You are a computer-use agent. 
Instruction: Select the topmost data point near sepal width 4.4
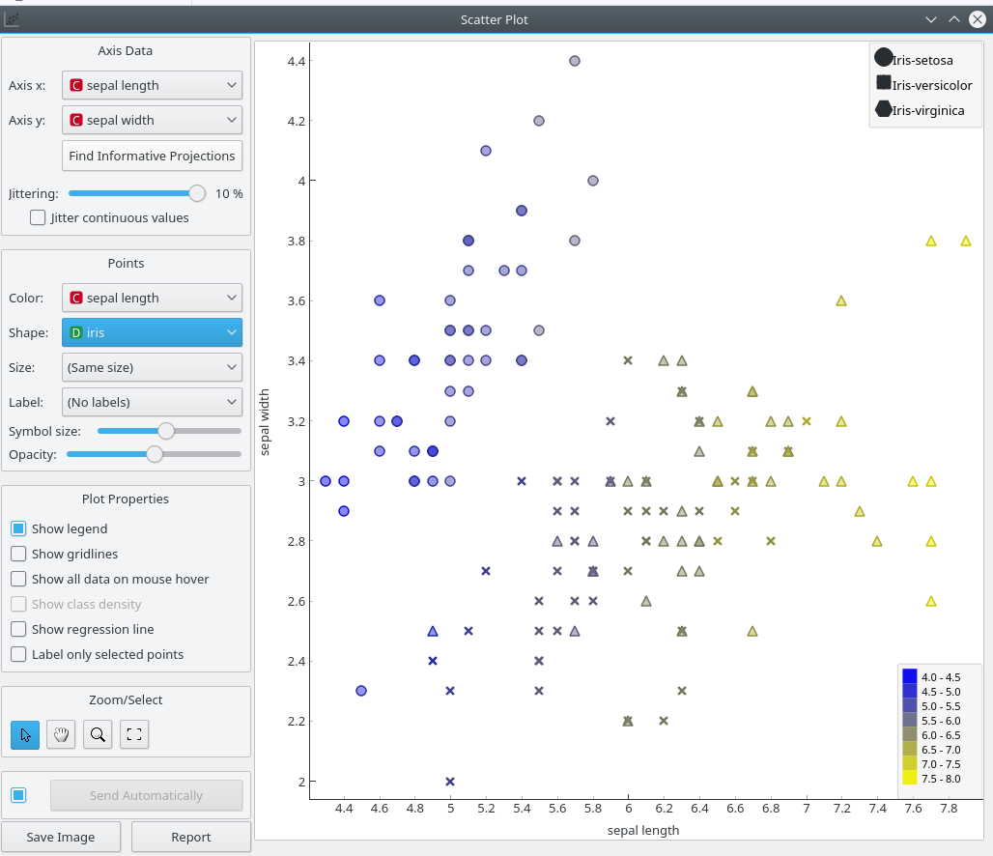(574, 61)
